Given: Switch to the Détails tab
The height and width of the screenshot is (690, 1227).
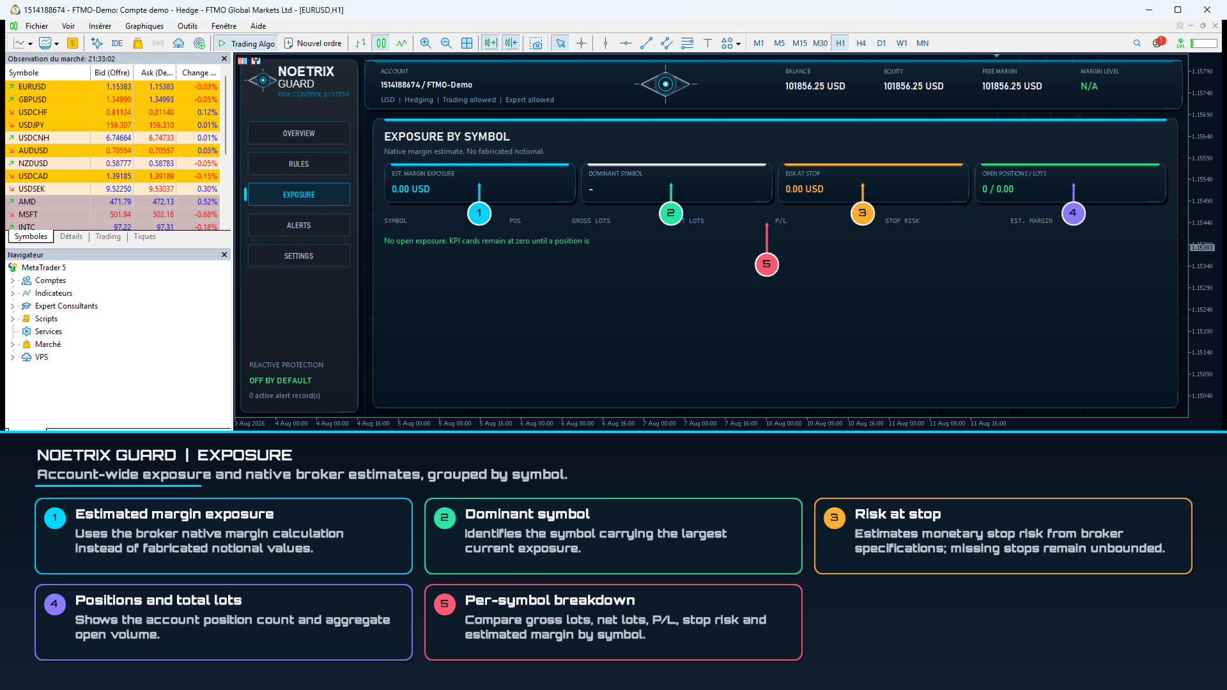Looking at the screenshot, I should pyautogui.click(x=71, y=236).
